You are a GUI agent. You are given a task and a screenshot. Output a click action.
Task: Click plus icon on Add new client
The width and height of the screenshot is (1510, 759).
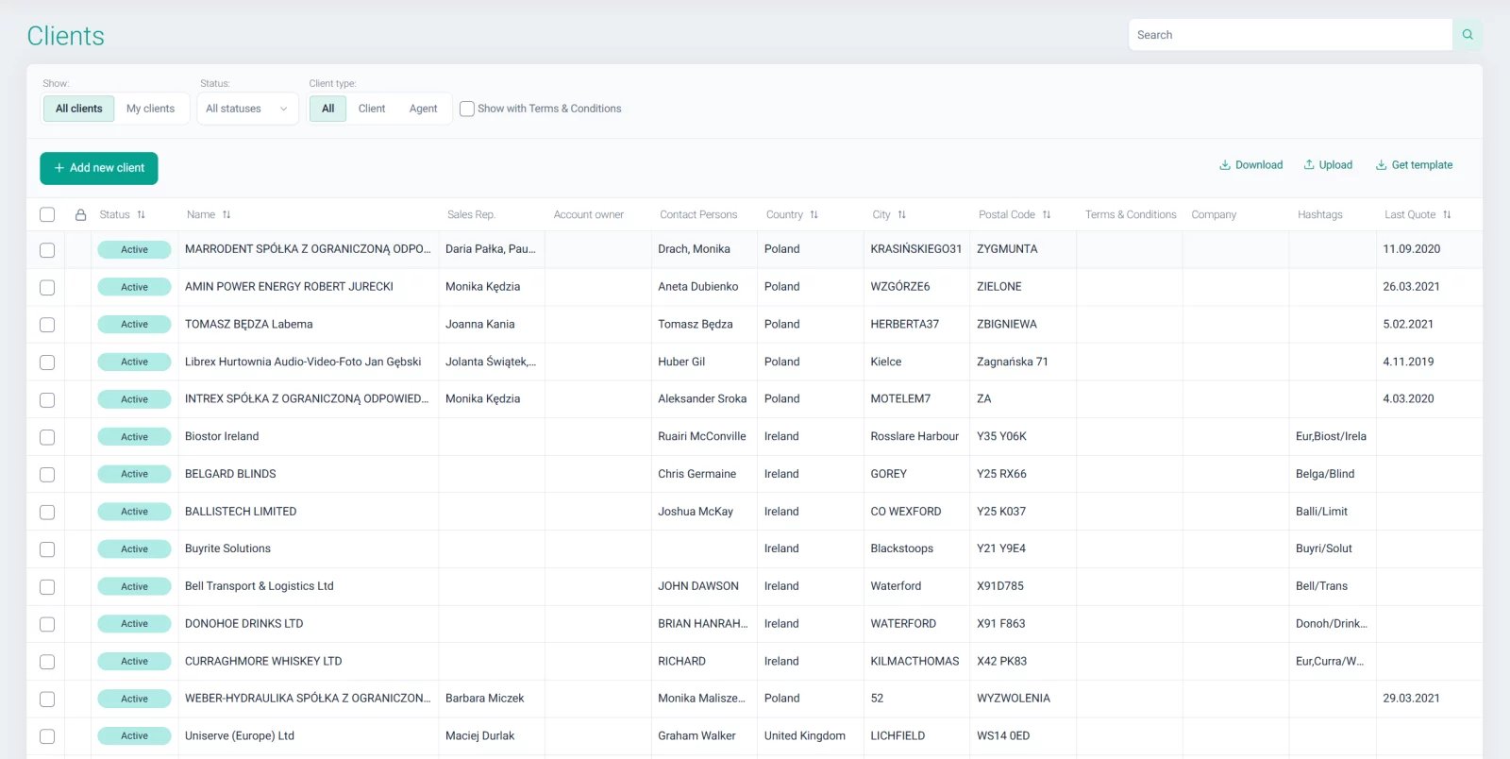point(59,168)
